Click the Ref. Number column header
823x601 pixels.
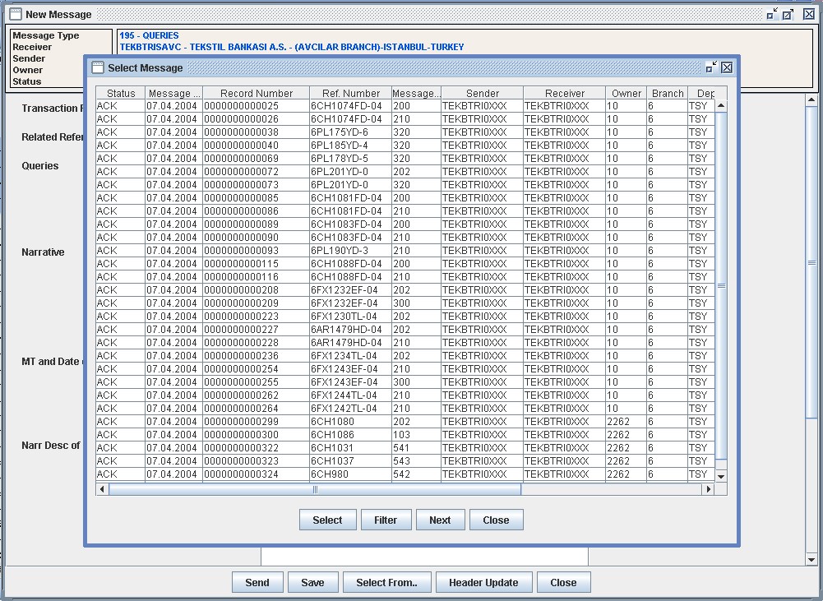(x=350, y=93)
